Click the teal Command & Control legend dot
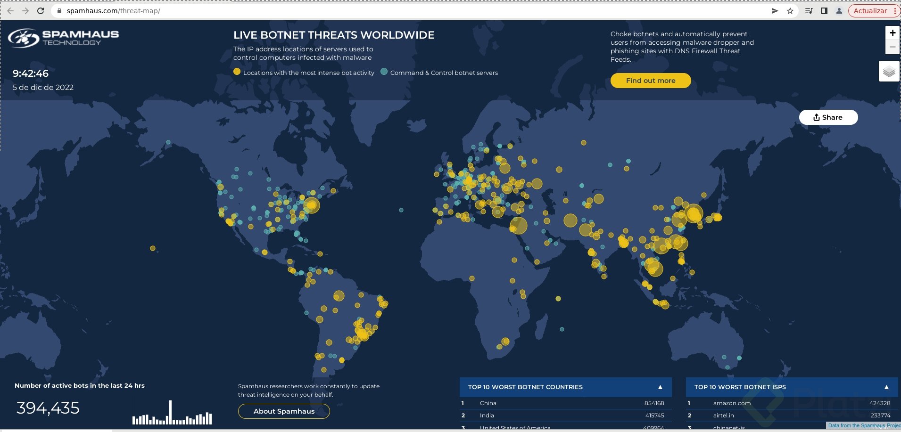This screenshot has height=432, width=901. coord(384,72)
